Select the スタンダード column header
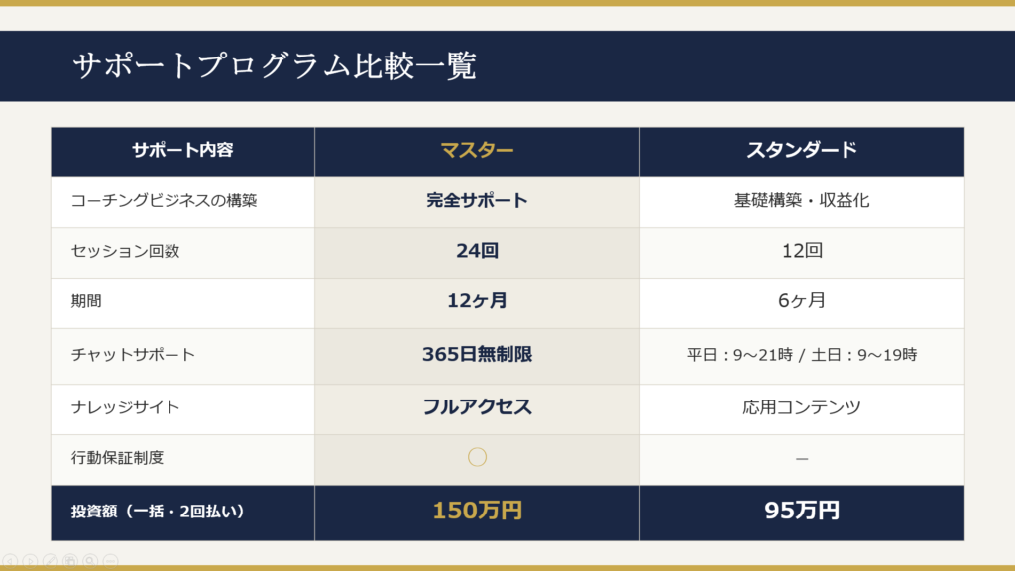 coord(802,151)
